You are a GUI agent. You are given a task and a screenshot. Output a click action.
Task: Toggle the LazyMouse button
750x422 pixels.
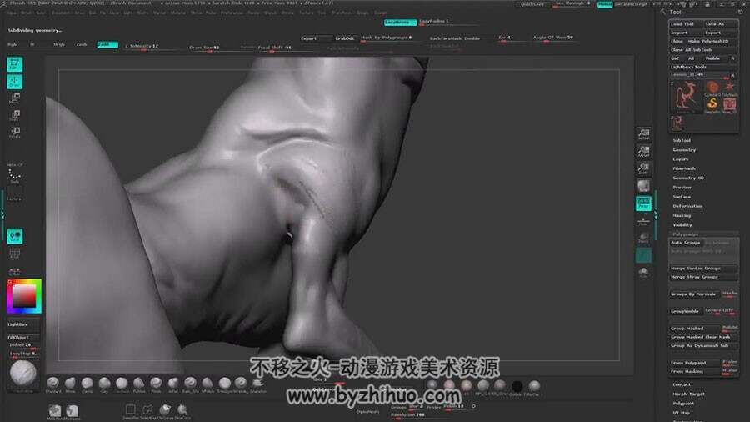[x=400, y=22]
